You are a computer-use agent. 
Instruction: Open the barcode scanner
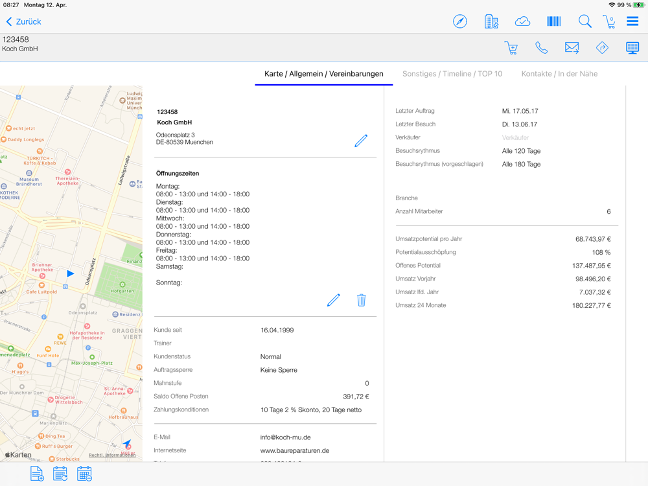[x=553, y=21]
